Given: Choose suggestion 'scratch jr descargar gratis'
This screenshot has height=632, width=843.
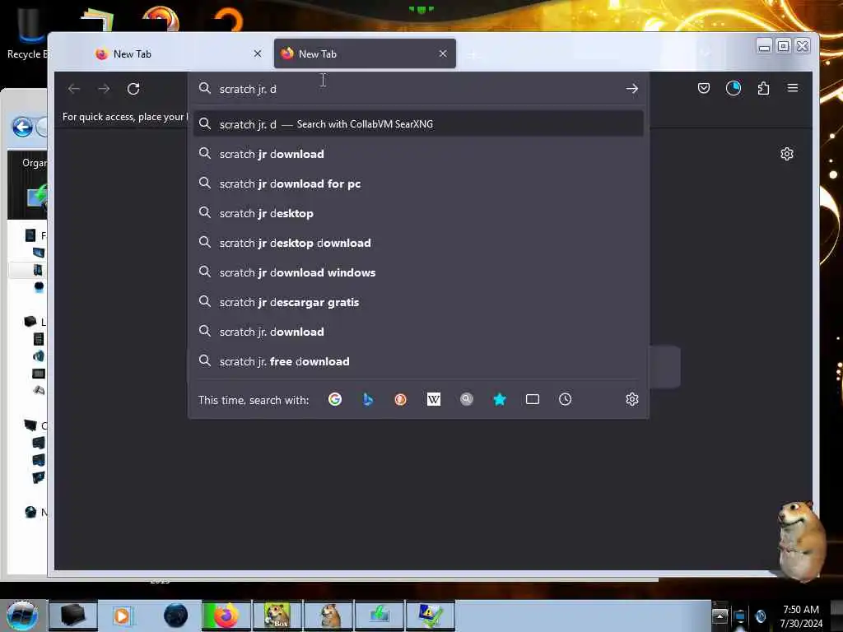Looking at the screenshot, I should [x=418, y=302].
